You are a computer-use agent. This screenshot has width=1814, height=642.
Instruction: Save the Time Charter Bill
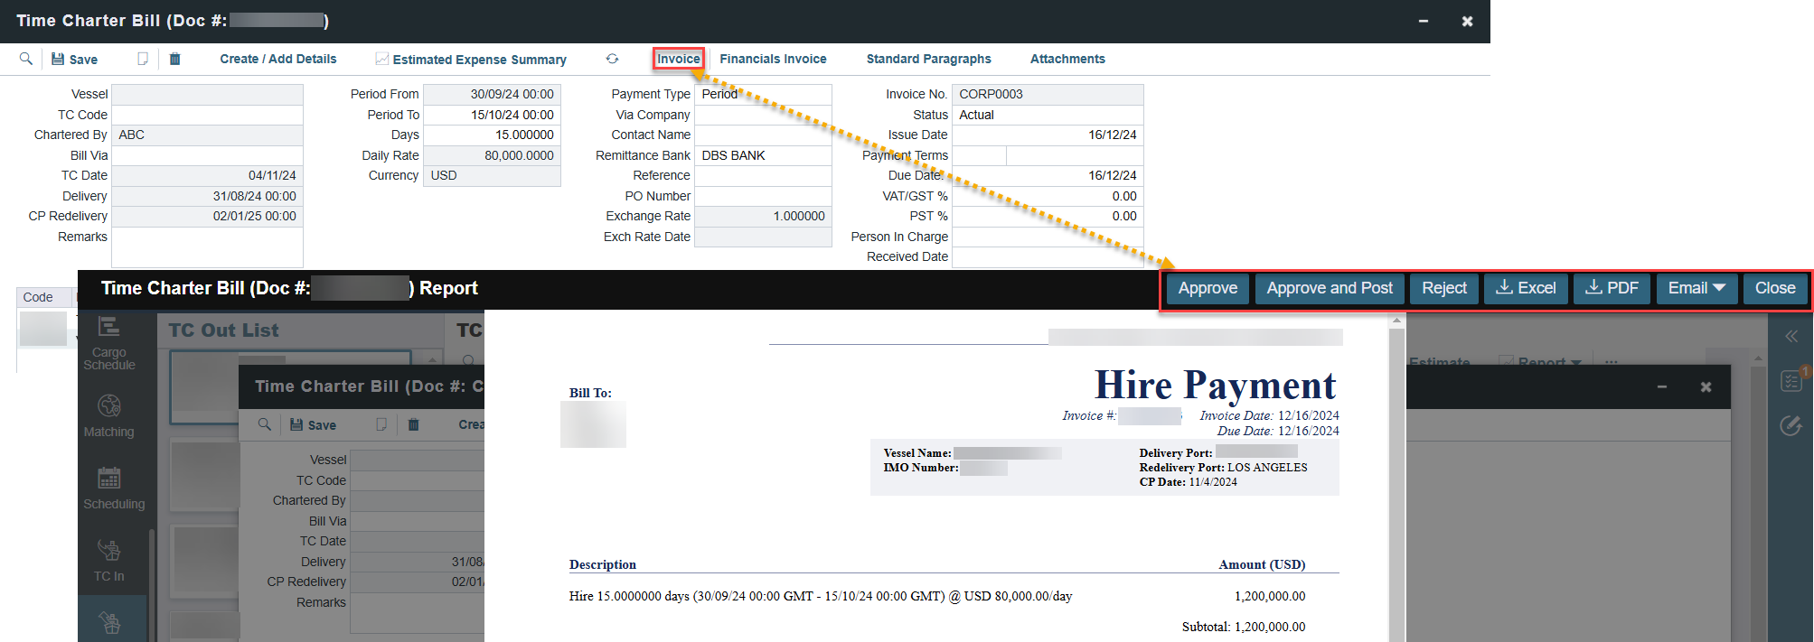pyautogui.click(x=74, y=60)
